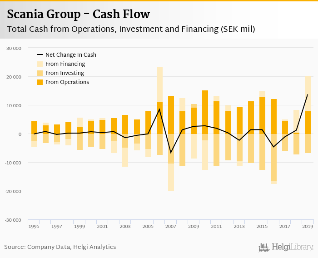
Task: Click the Scania Group - Cash Flow title
Action: 79,14
